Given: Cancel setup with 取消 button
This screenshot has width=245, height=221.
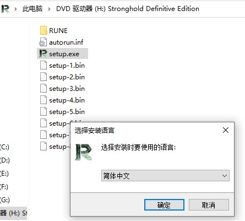Looking at the screenshot, I should (x=209, y=204).
